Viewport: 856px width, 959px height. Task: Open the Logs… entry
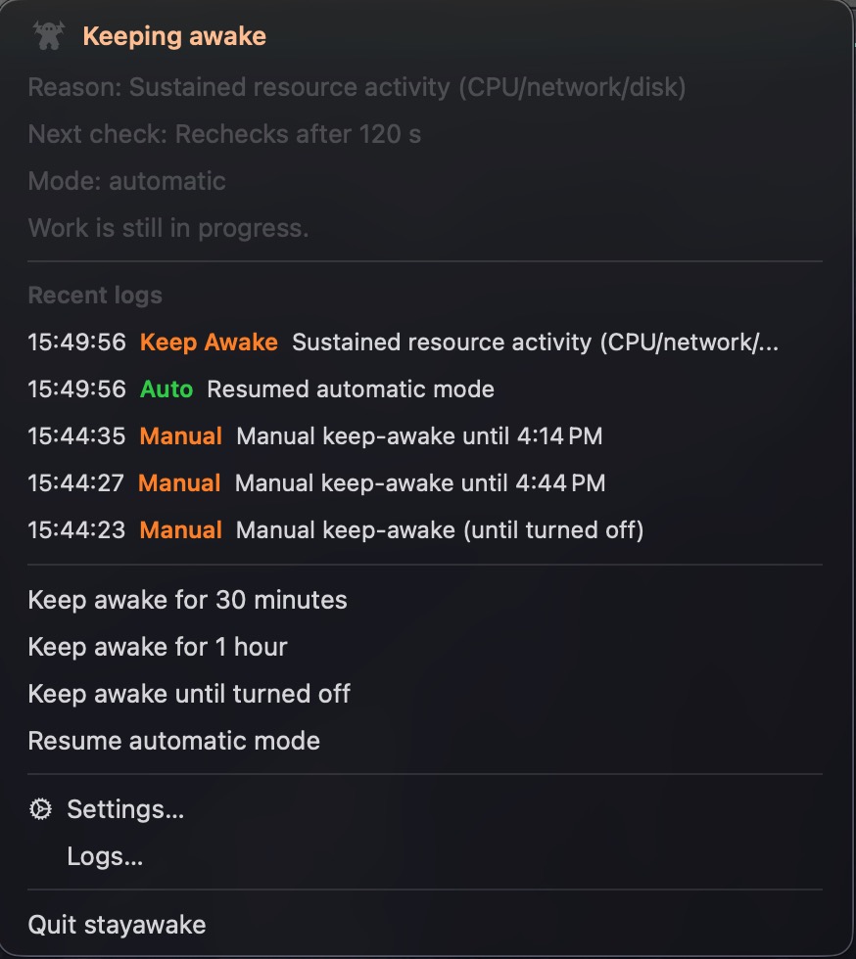tap(105, 856)
